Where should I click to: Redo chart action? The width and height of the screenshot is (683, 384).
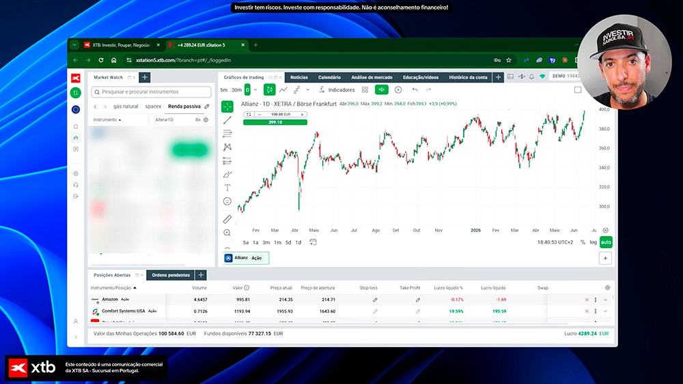pos(429,89)
